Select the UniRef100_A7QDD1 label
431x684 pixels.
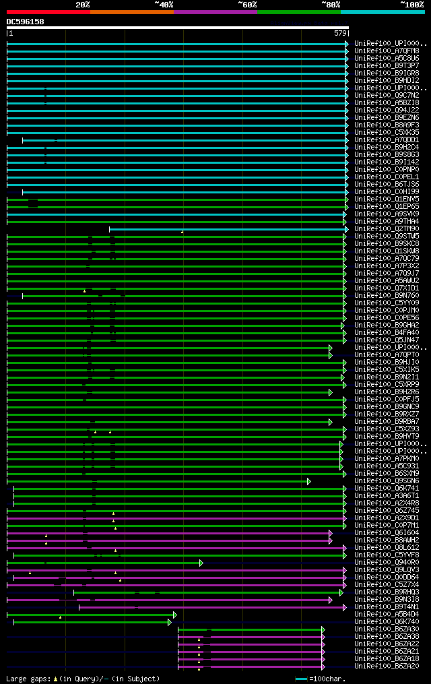point(387,139)
